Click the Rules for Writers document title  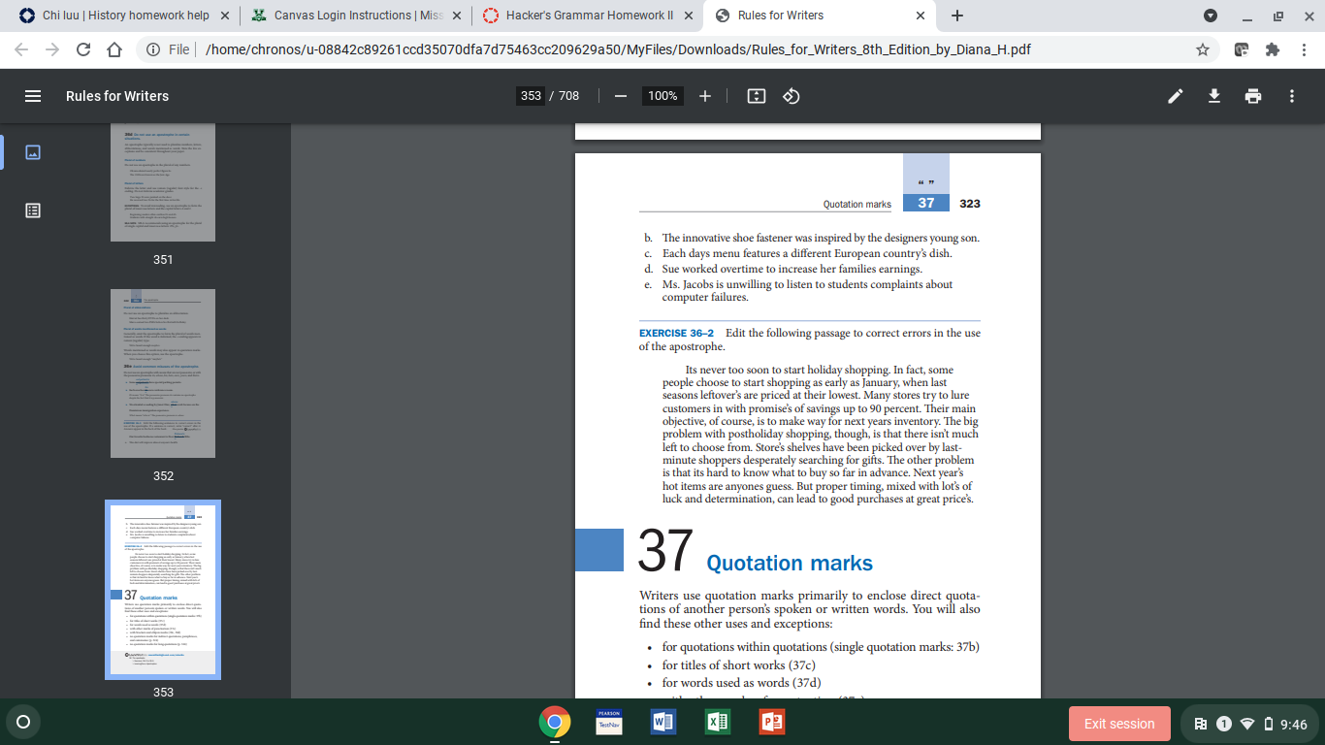117,96
